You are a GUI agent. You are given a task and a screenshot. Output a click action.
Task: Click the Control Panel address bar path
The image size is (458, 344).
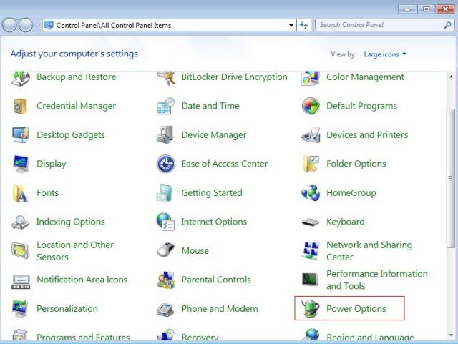[113, 26]
